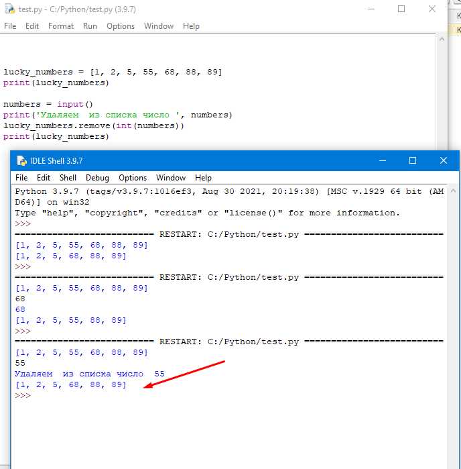Open the Format menu in editor

pos(61,26)
